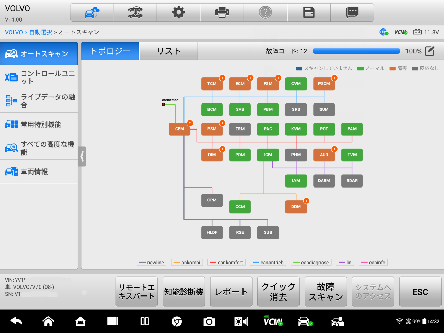Screen dimensions: 444x333
Task: Open the message feedback icon
Action: (352, 13)
